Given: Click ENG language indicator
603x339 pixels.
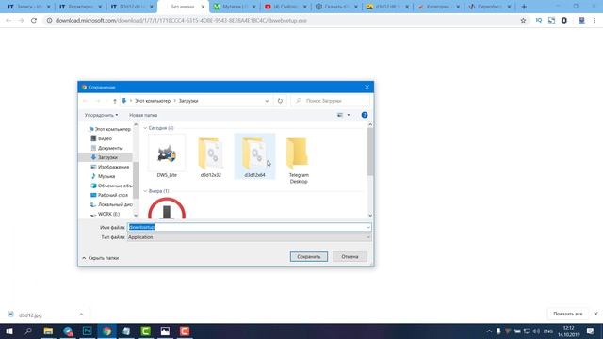Looking at the screenshot, I should coord(548,331).
